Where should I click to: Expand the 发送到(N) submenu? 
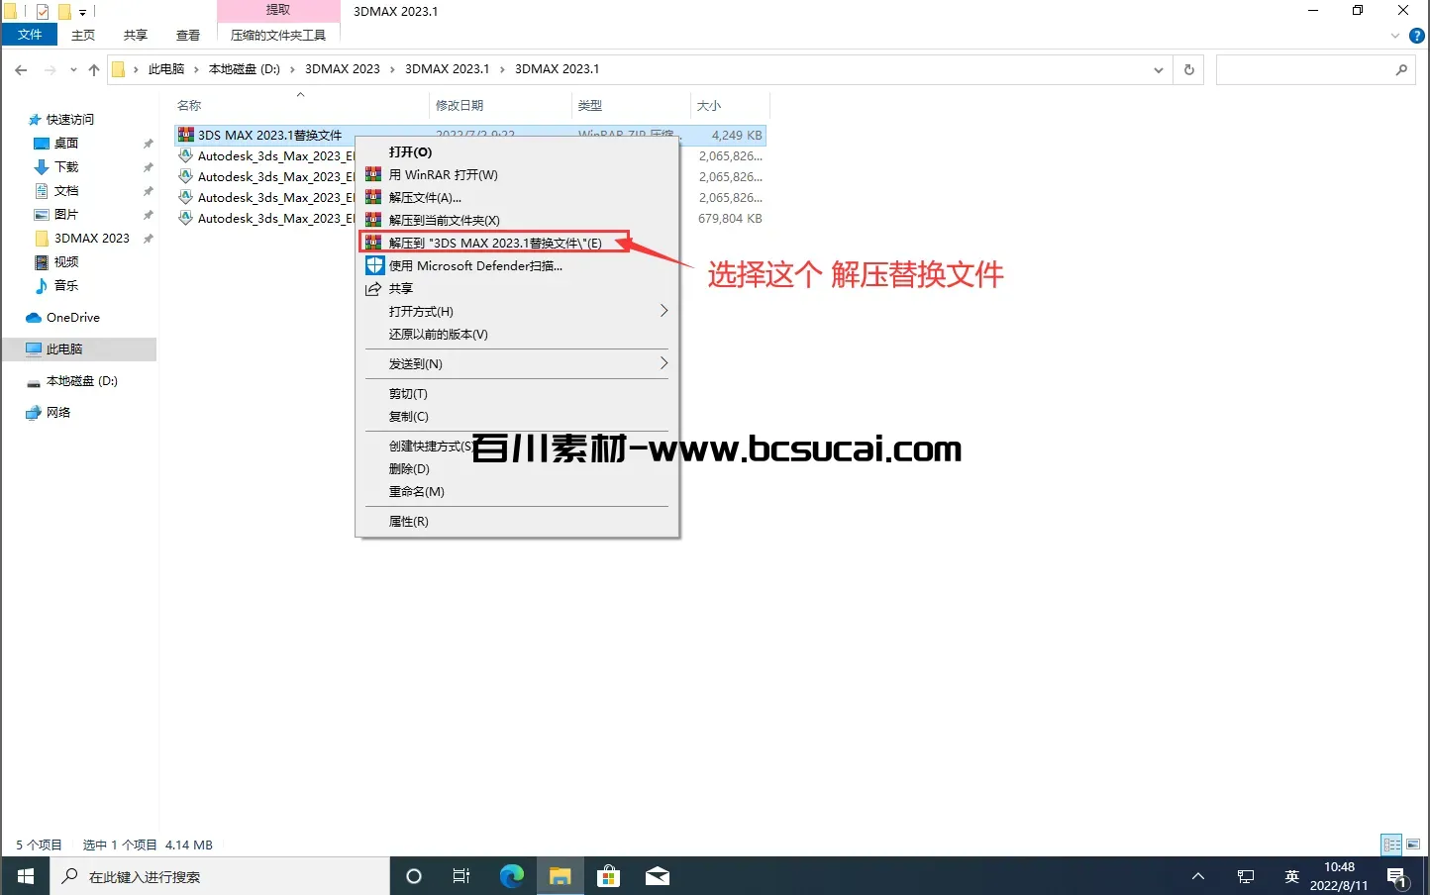[517, 364]
